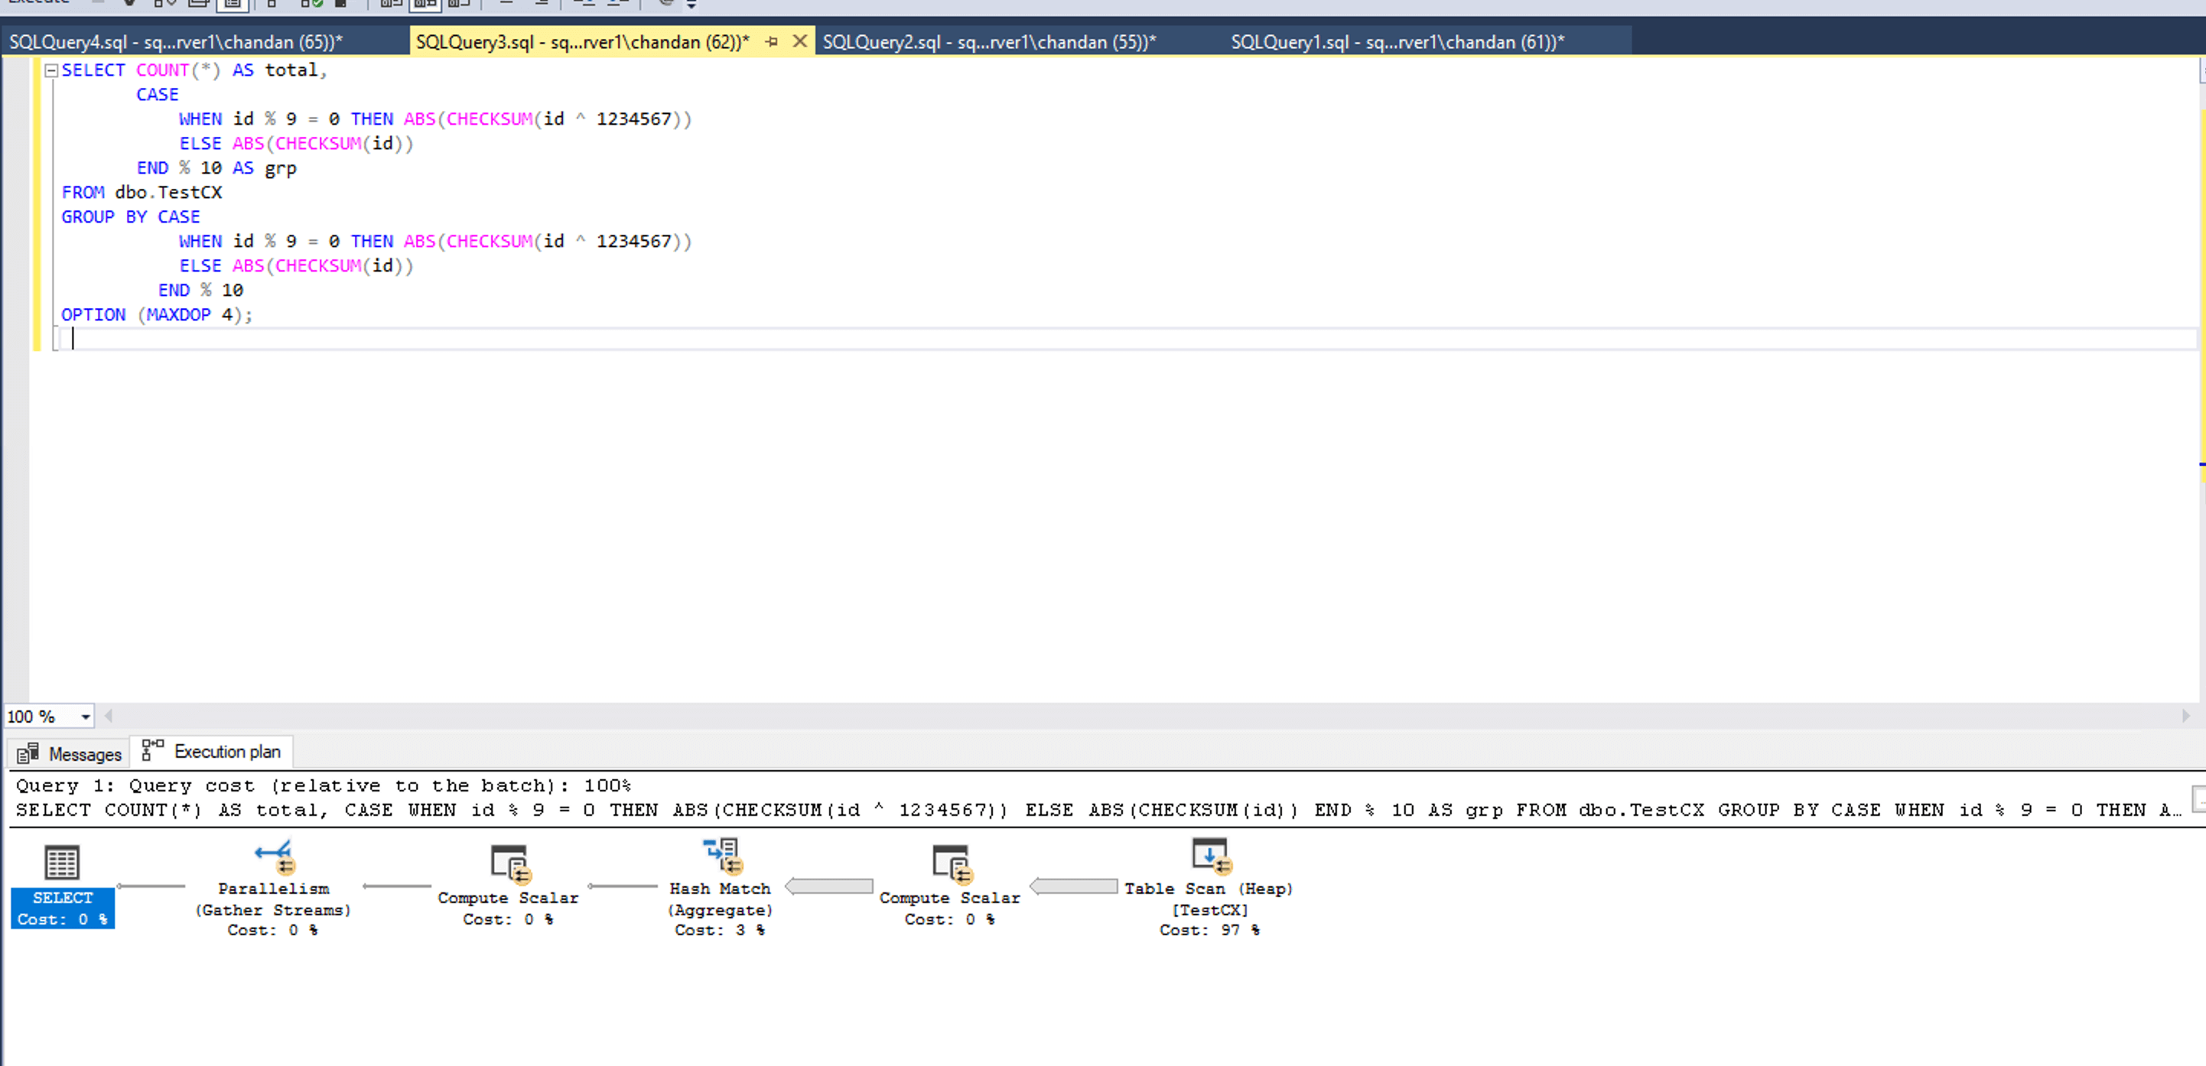The width and height of the screenshot is (2206, 1066).
Task: Select the Hash Match (Aggregate) operator icon
Action: 721,854
